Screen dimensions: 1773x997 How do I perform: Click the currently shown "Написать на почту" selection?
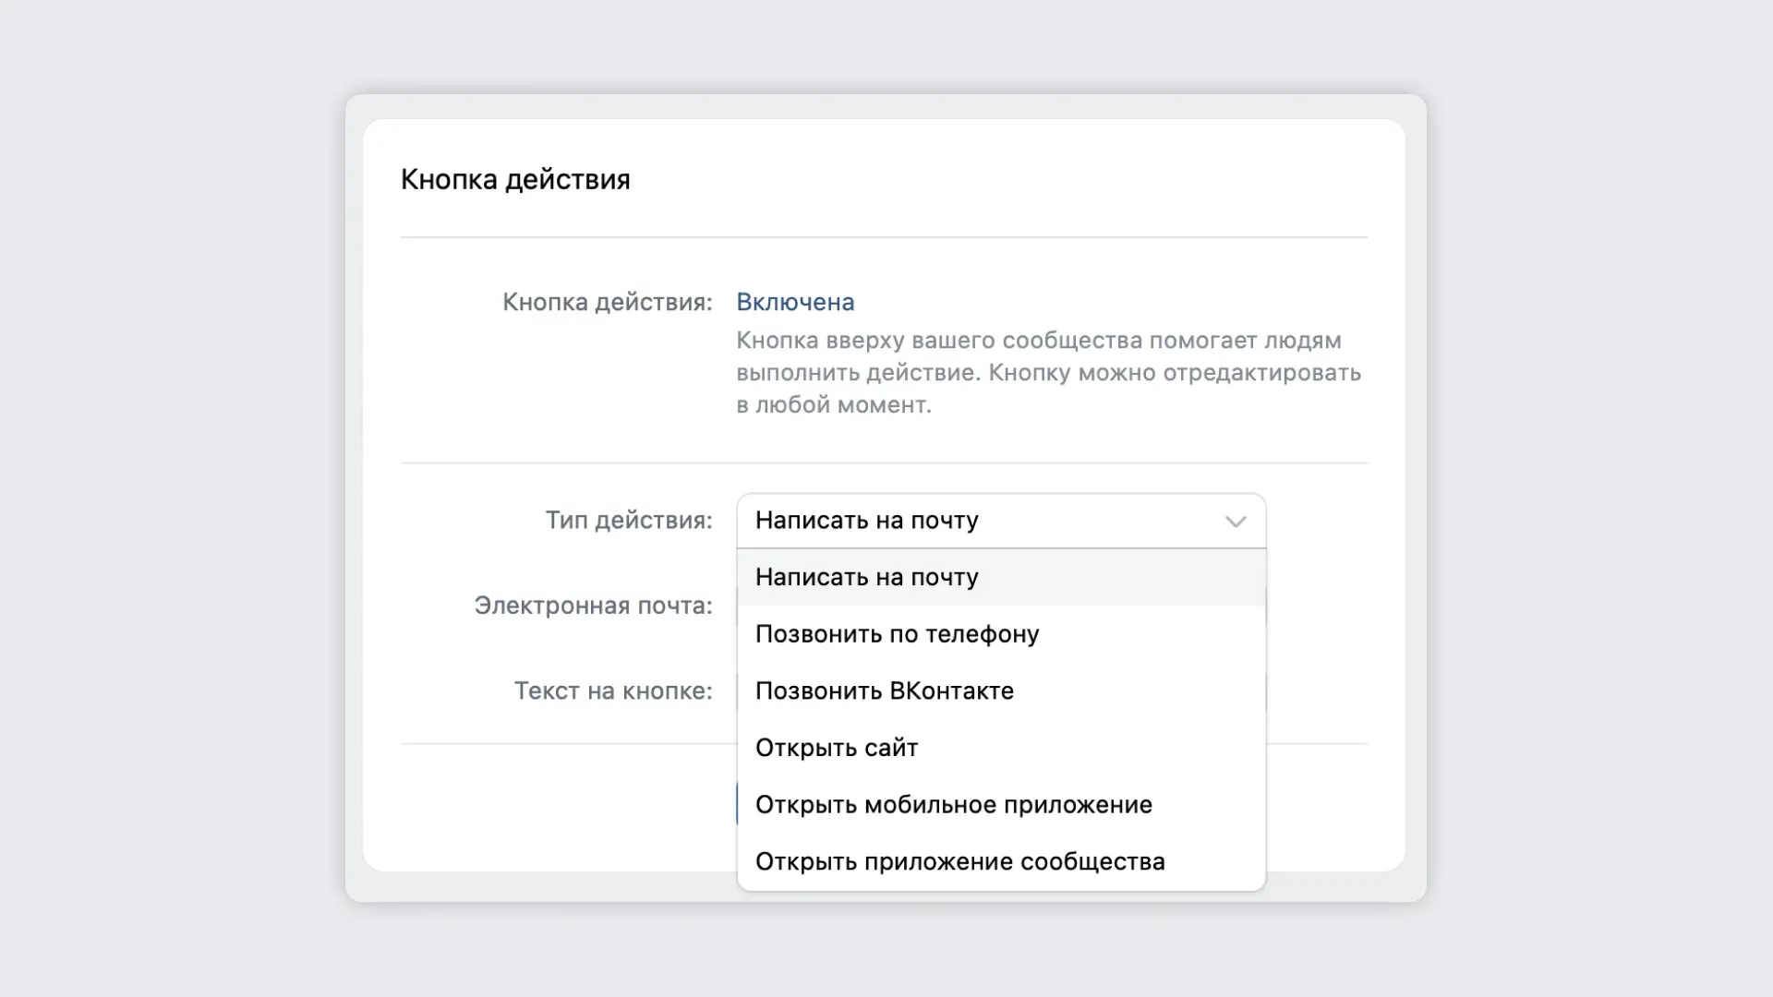coord(866,521)
